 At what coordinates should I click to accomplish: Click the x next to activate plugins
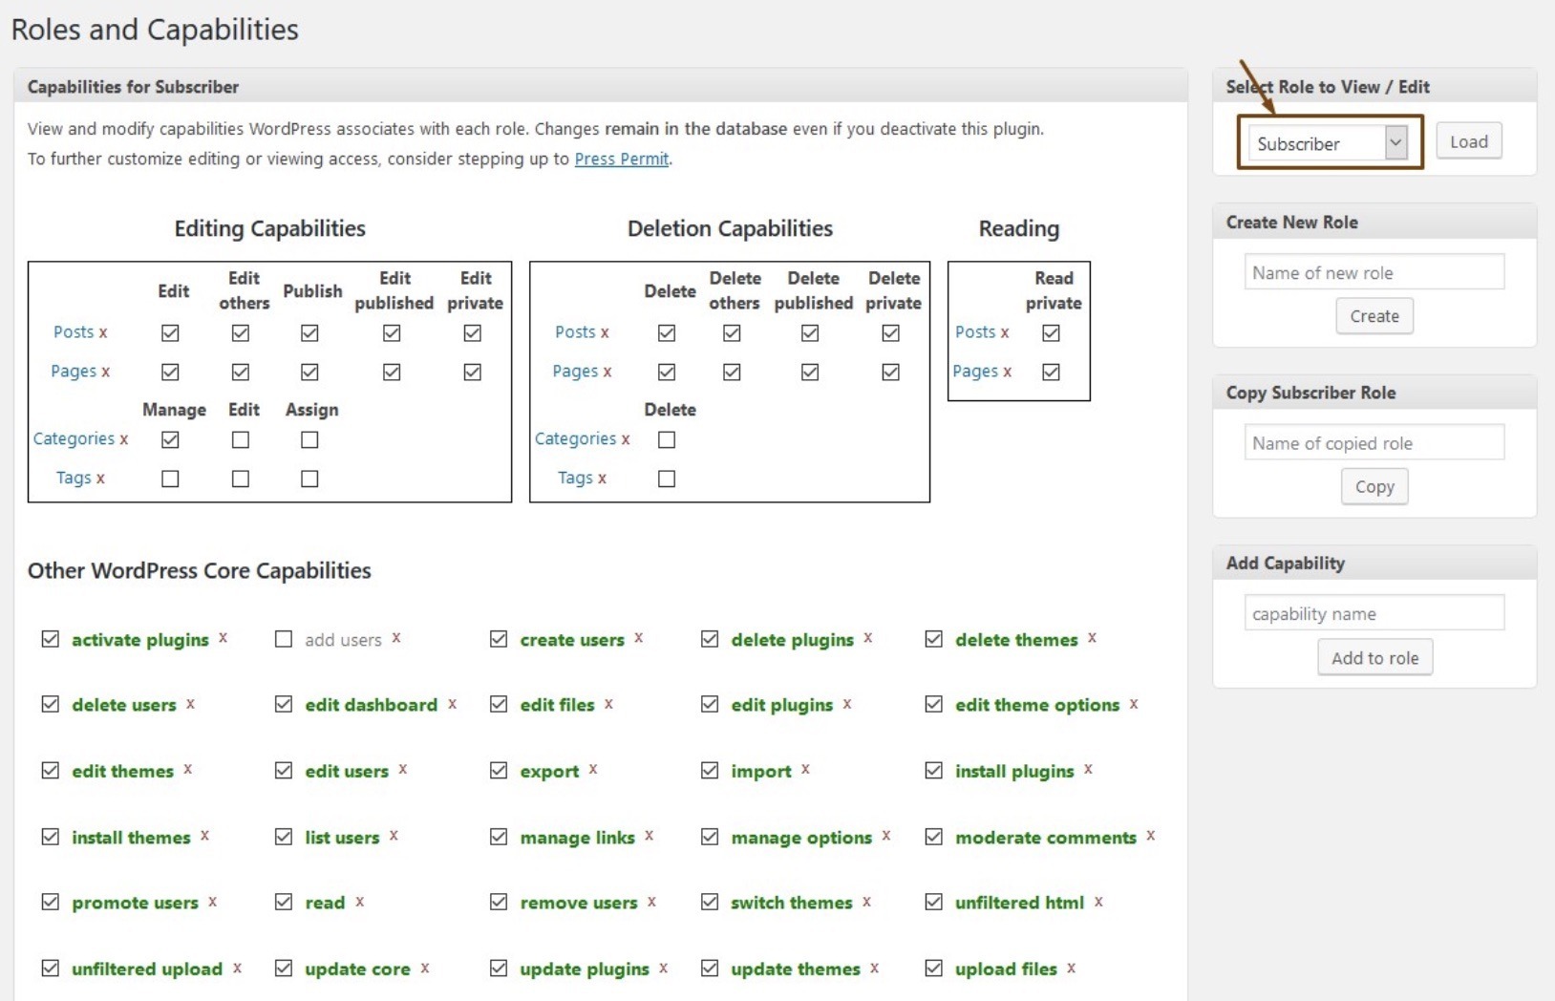[x=223, y=638]
